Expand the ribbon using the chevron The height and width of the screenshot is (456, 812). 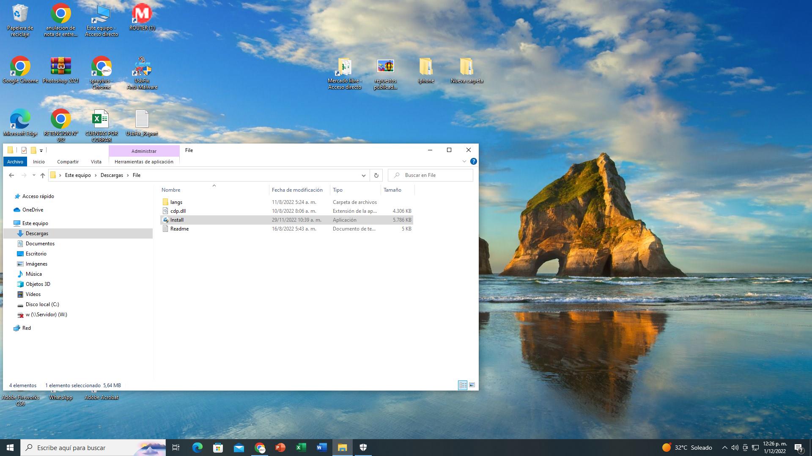coord(464,161)
